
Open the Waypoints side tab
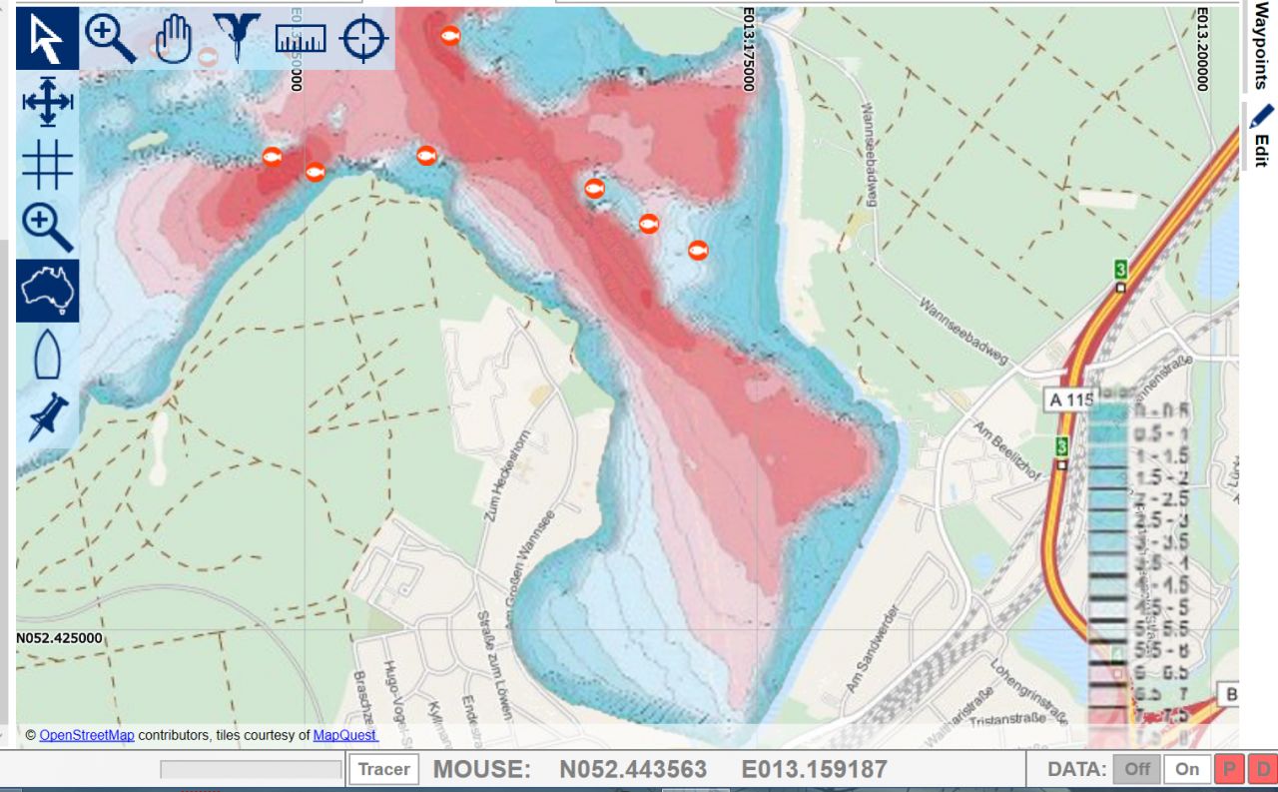pyautogui.click(x=1260, y=46)
